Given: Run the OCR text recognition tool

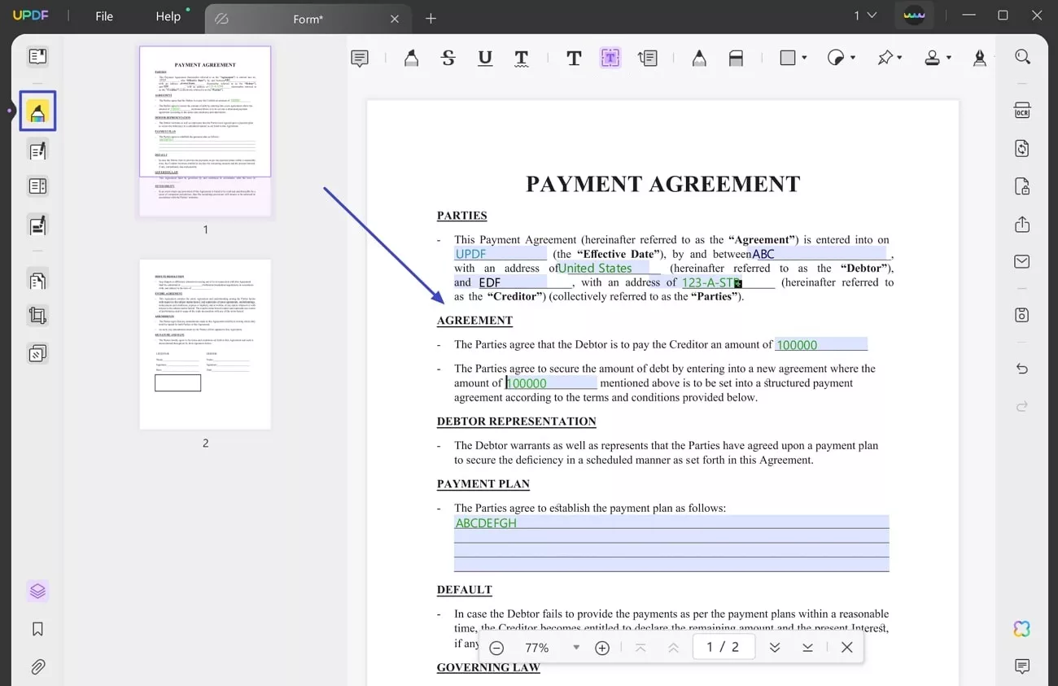Looking at the screenshot, I should [x=1022, y=111].
